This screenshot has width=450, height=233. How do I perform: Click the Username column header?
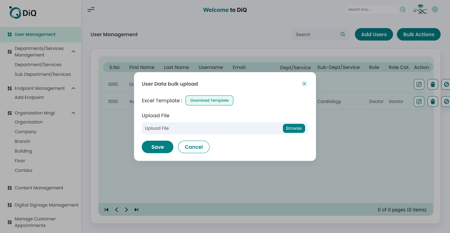tap(211, 67)
